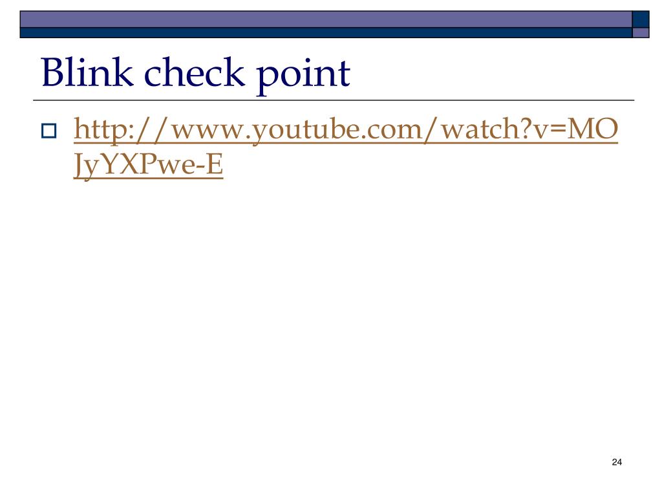Click the word Blink in the title
This screenshot has width=662, height=497.
coord(87,72)
